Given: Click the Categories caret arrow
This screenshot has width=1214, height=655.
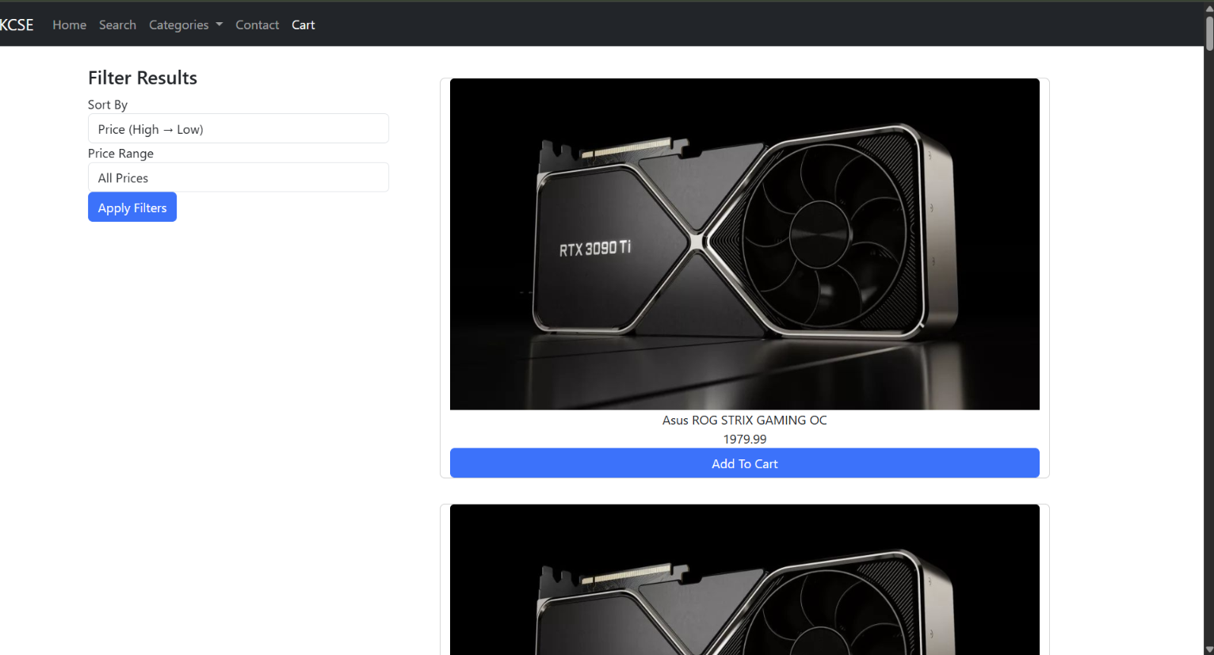Looking at the screenshot, I should tap(219, 25).
